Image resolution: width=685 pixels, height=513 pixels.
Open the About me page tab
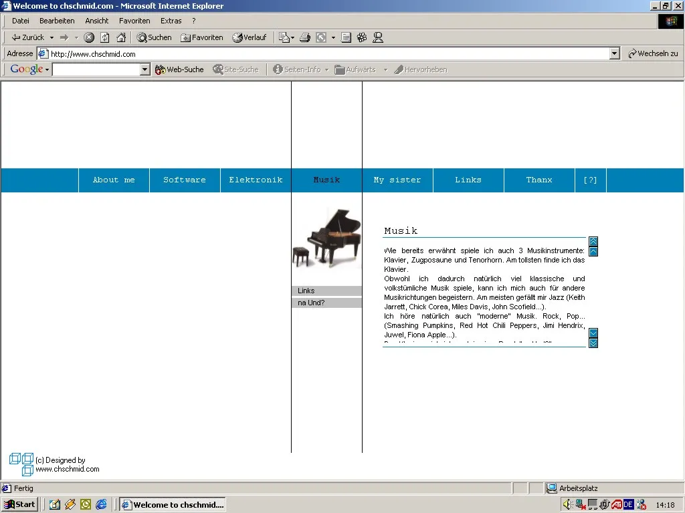(x=114, y=180)
